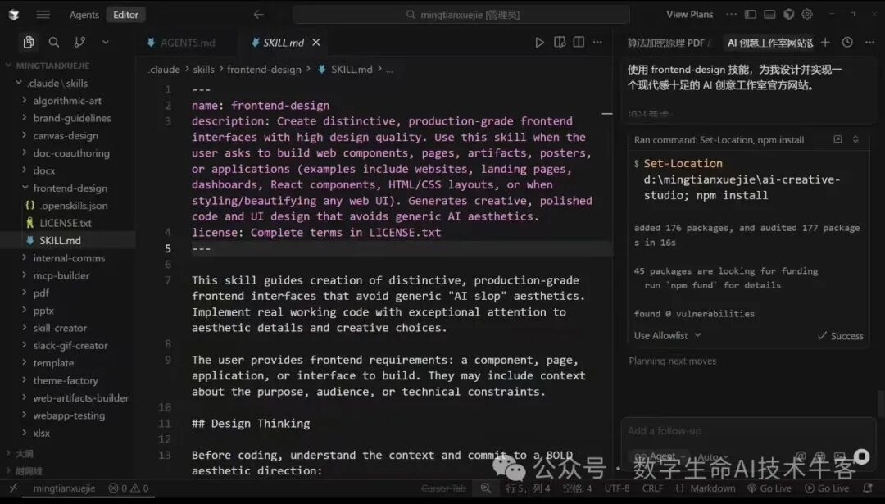Select the SKILL.md editor tab
885x504 pixels.
pos(284,43)
